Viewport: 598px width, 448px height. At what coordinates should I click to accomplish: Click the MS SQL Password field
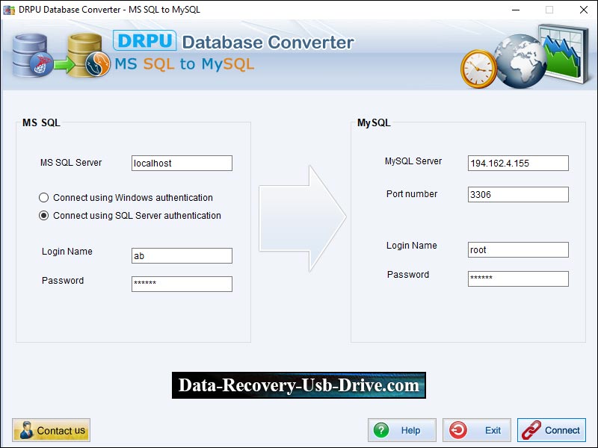point(182,284)
